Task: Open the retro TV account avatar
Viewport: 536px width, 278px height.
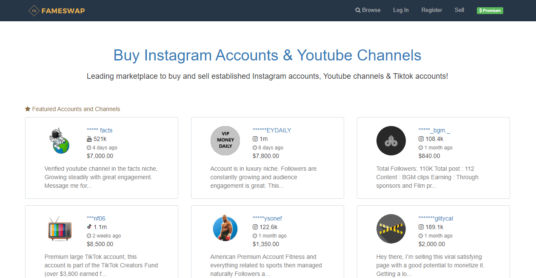Action: click(x=60, y=229)
